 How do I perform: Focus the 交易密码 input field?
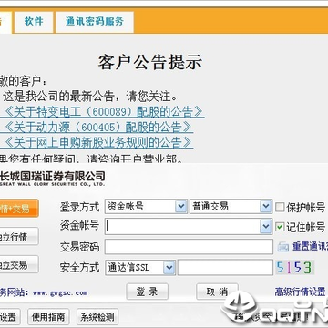189,246
